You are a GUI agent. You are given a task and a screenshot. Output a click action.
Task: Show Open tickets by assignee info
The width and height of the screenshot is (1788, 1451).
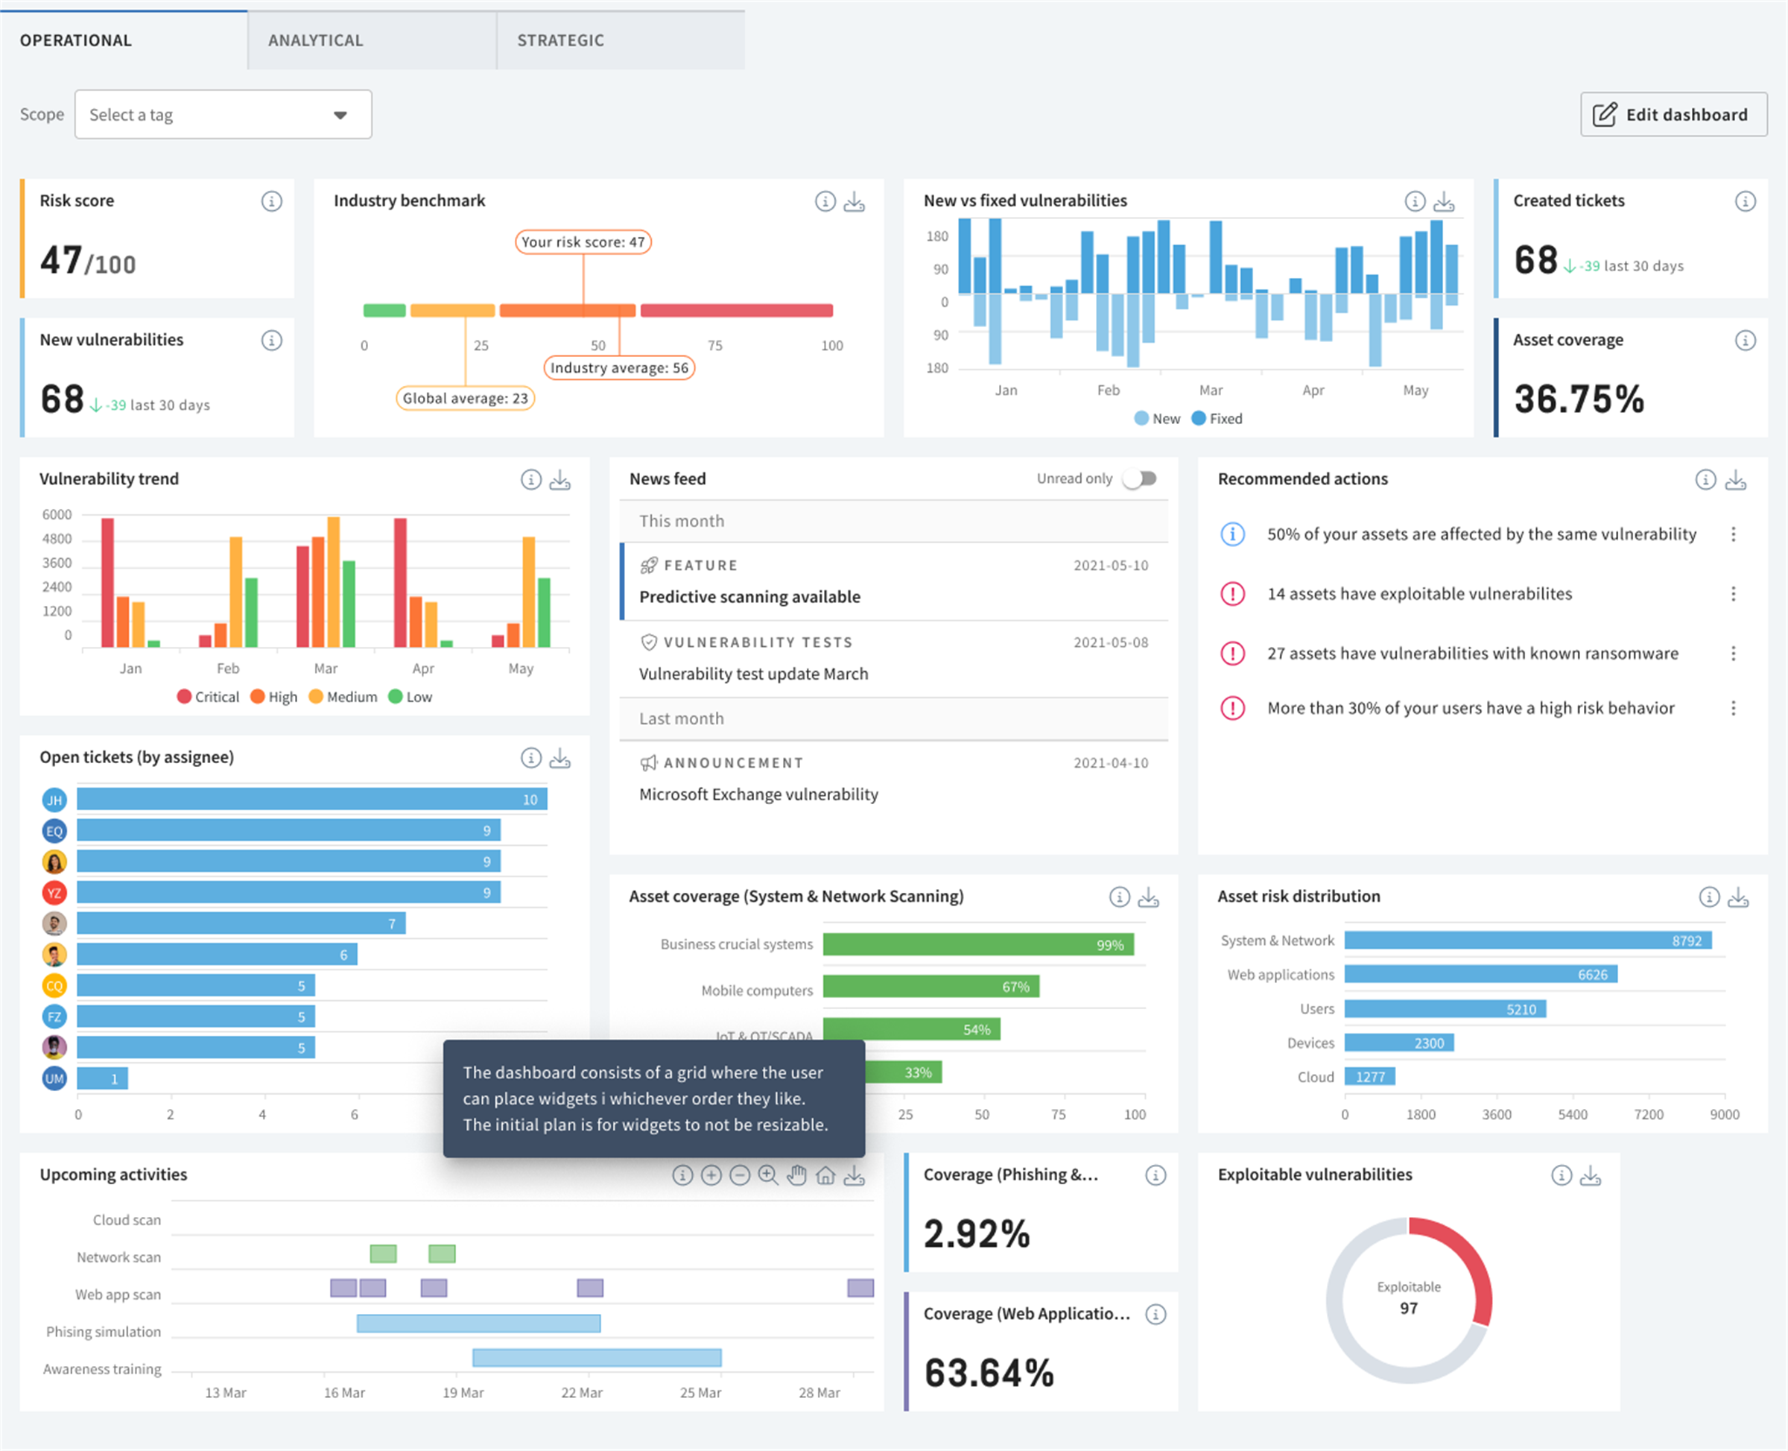(x=531, y=758)
